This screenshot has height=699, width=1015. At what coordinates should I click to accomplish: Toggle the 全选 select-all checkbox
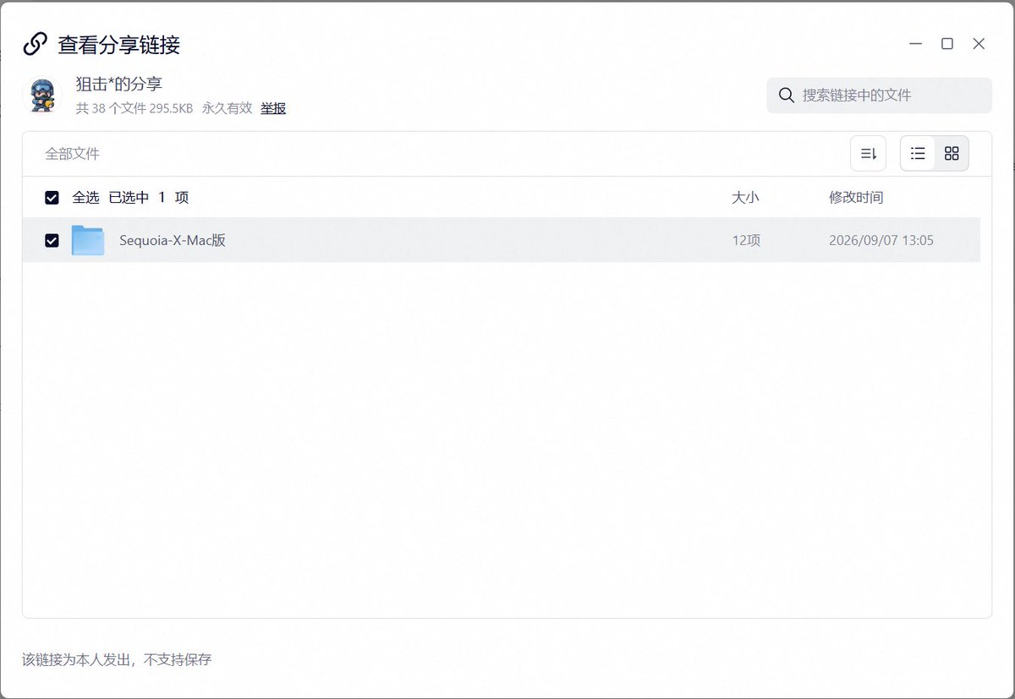pos(52,198)
